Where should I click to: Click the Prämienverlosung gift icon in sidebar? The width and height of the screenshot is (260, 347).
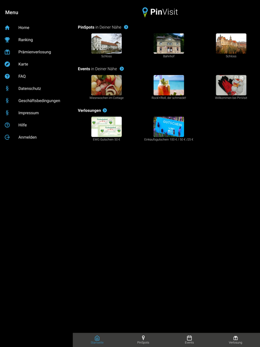[7, 52]
